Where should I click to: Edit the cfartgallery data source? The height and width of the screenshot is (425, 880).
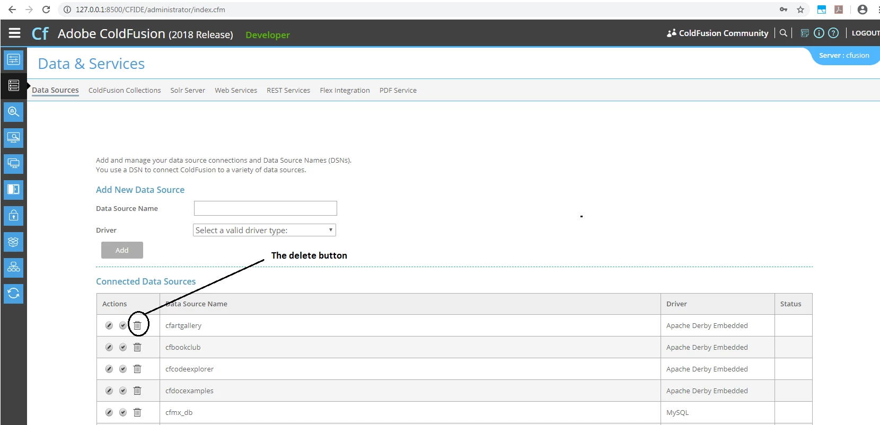109,325
